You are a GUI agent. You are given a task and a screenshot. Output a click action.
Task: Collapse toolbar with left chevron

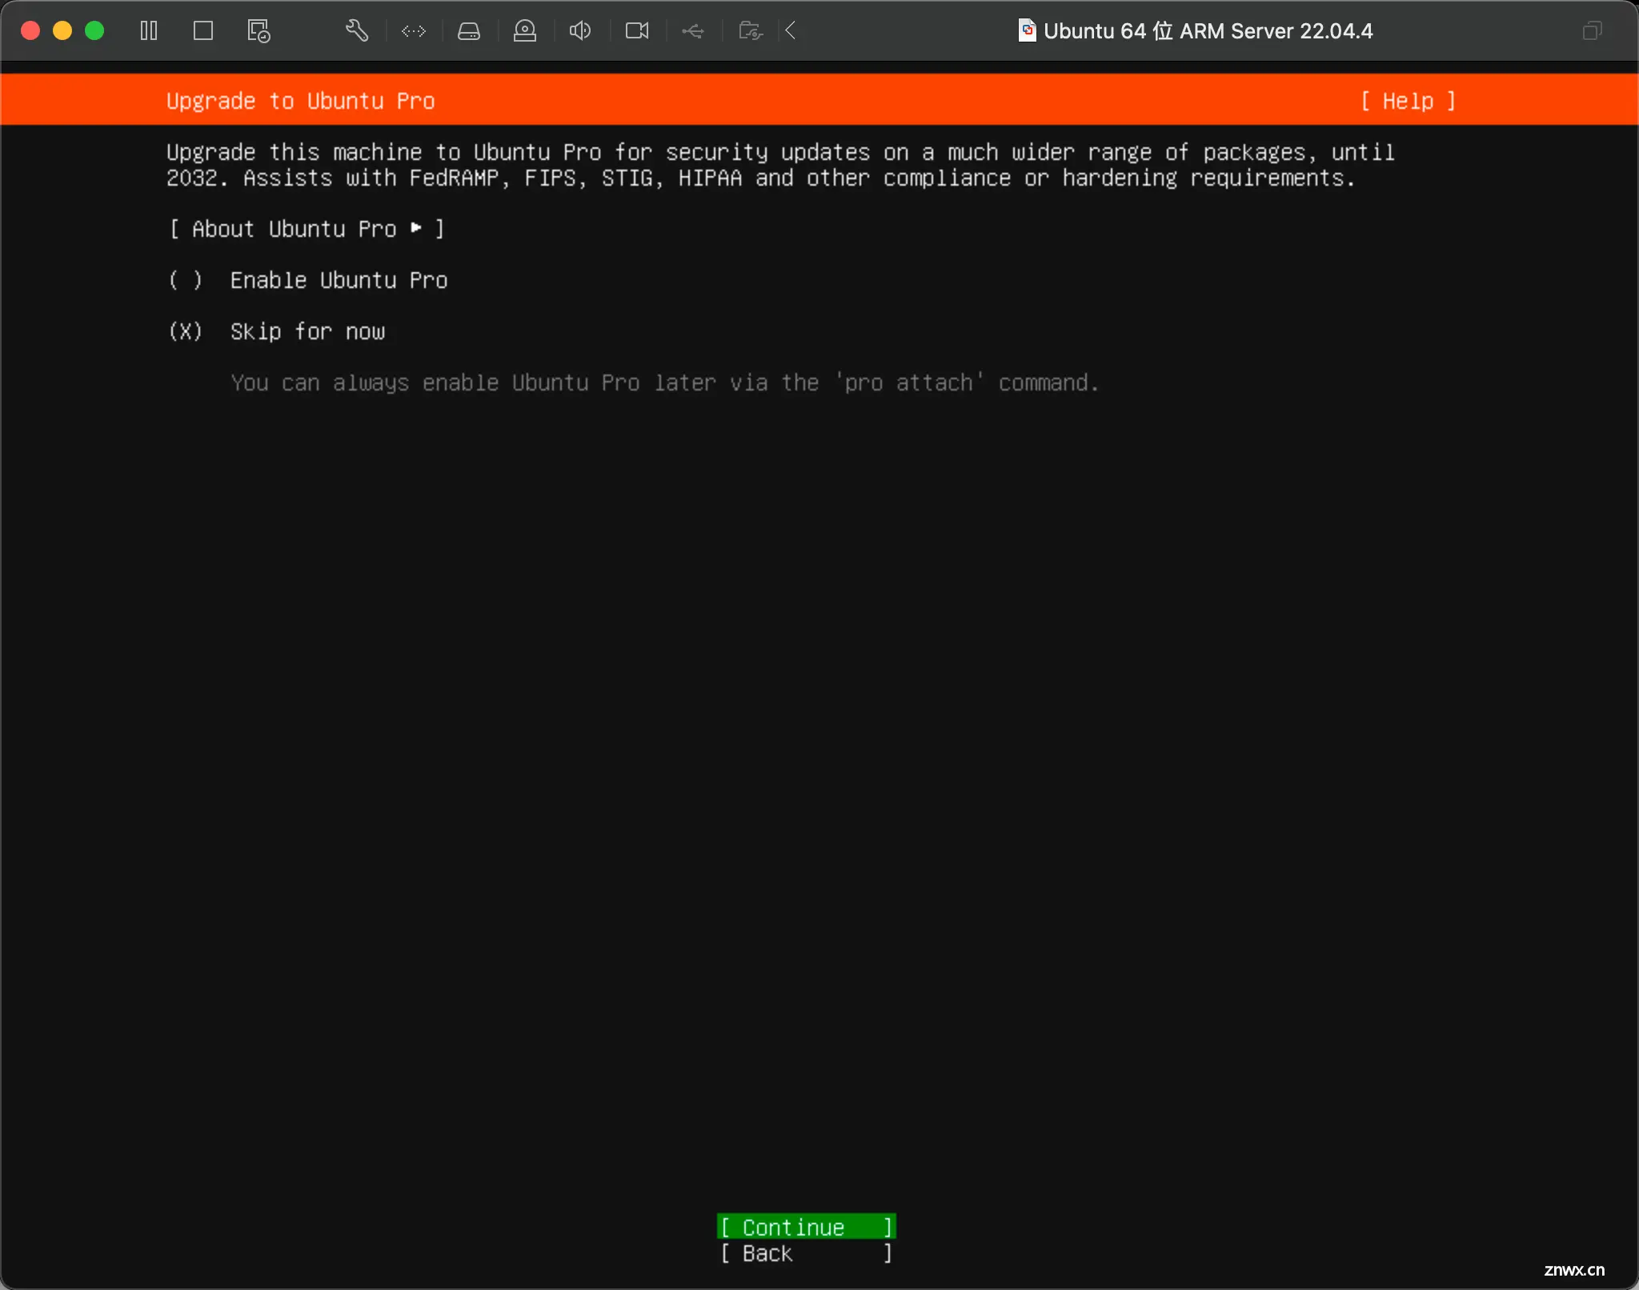(x=791, y=31)
